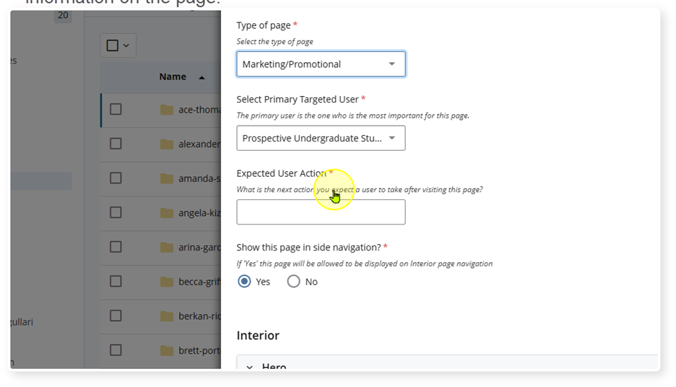Click the Name column sort arrow
This screenshot has height=387, width=676.
201,77
